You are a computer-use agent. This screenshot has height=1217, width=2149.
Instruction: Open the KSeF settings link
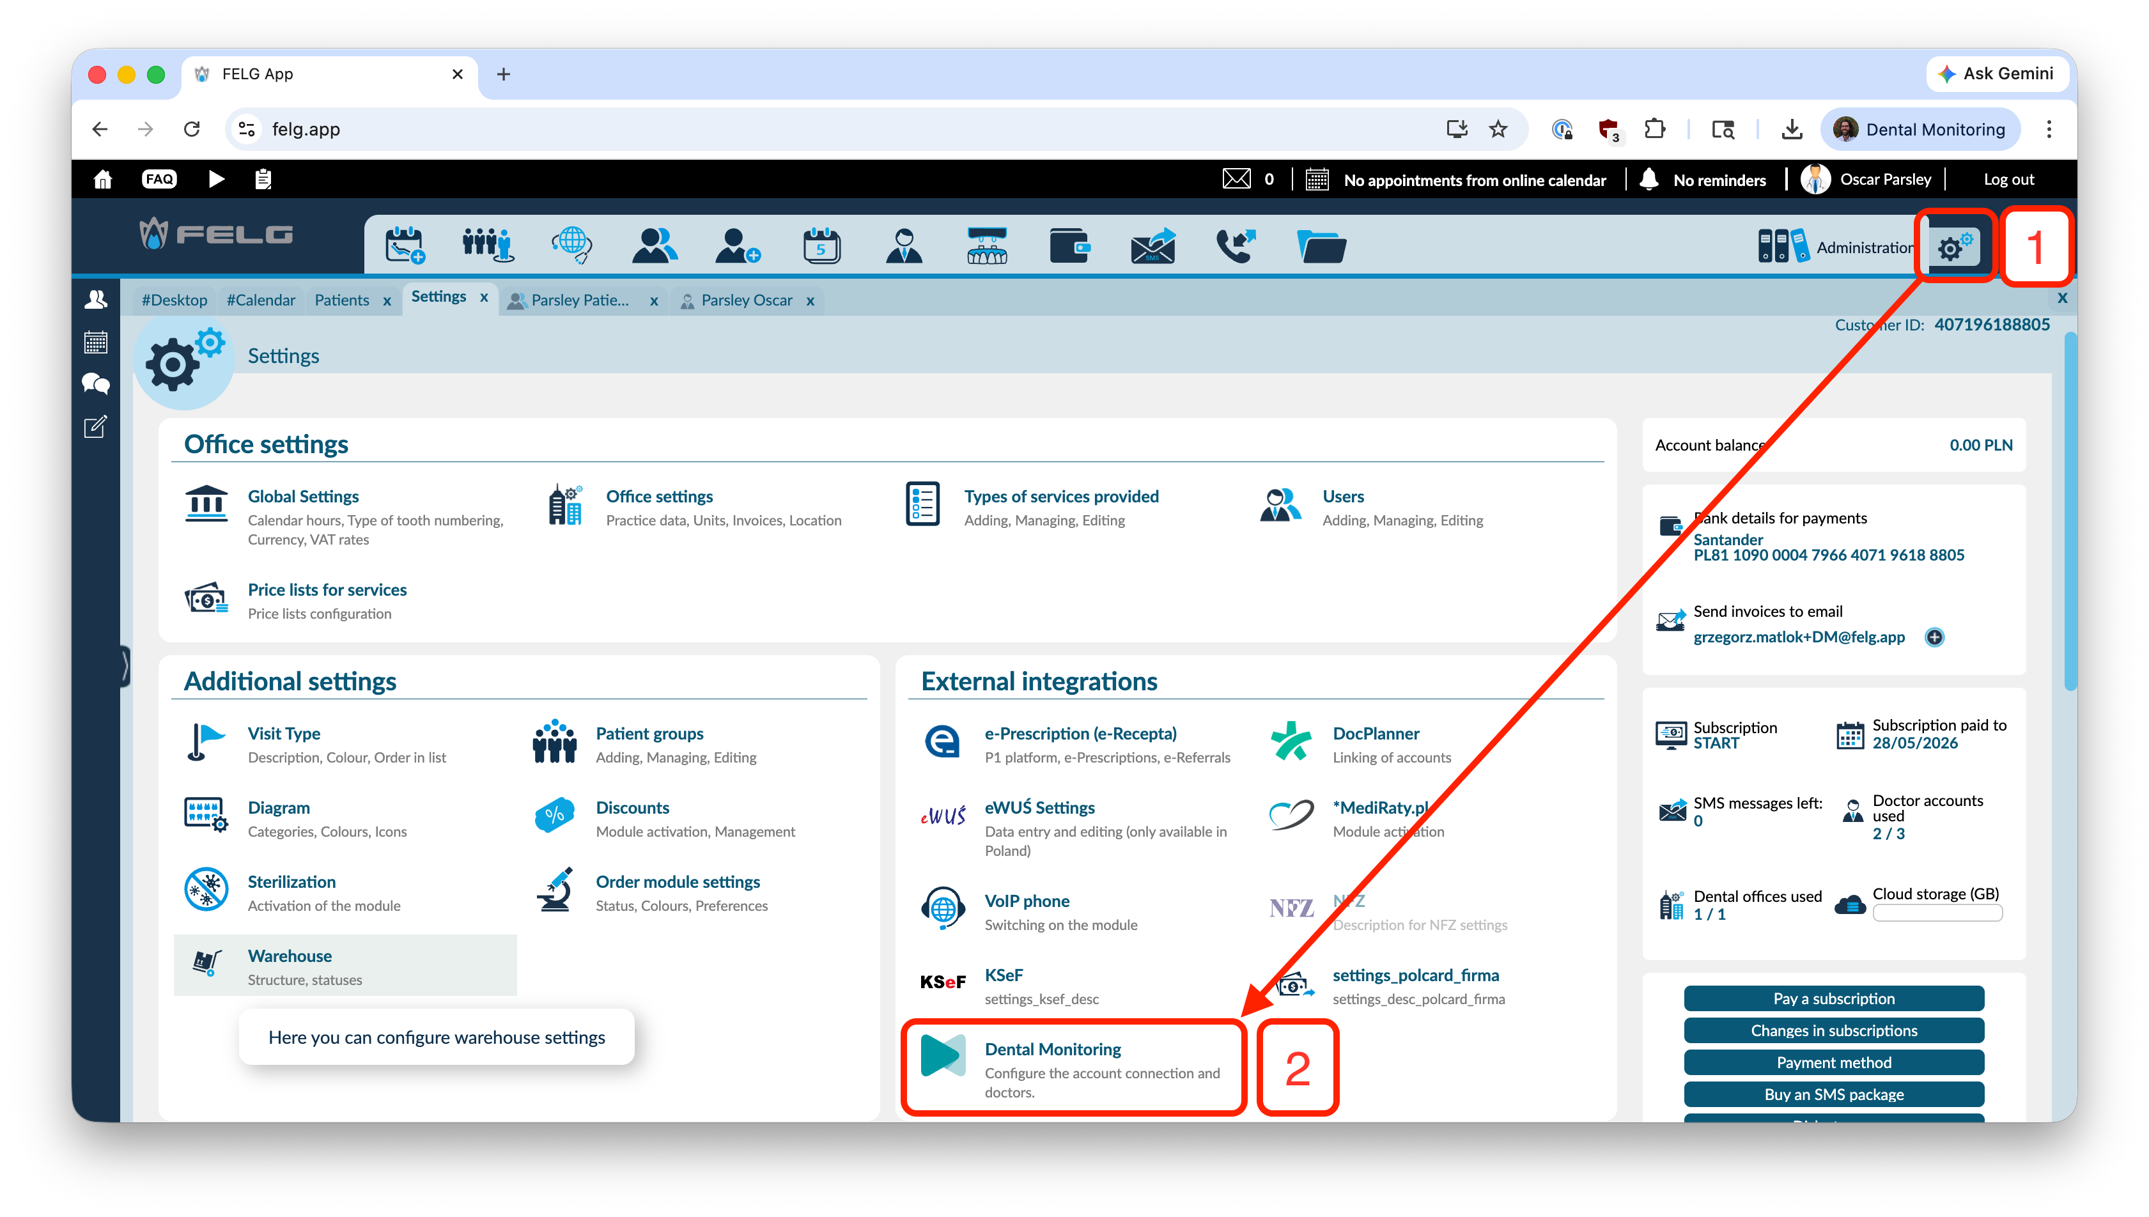point(1004,975)
